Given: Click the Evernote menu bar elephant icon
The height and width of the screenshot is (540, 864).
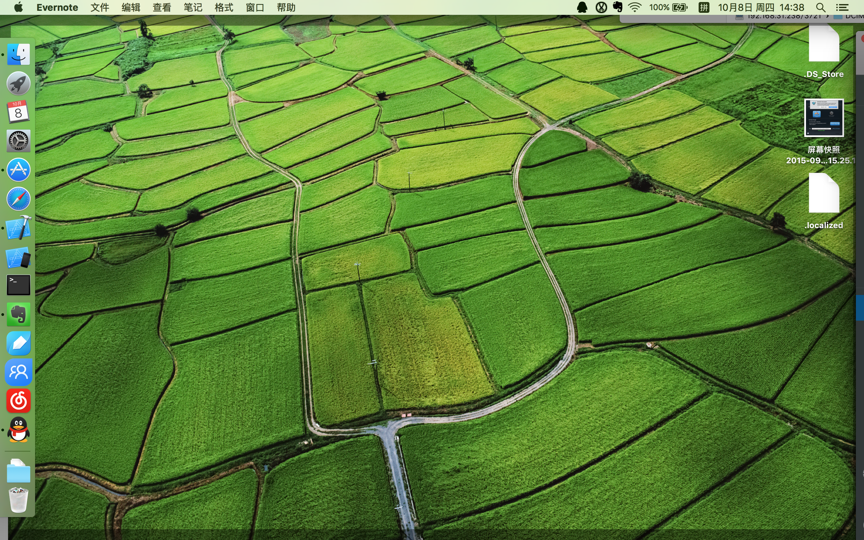Looking at the screenshot, I should [x=618, y=7].
